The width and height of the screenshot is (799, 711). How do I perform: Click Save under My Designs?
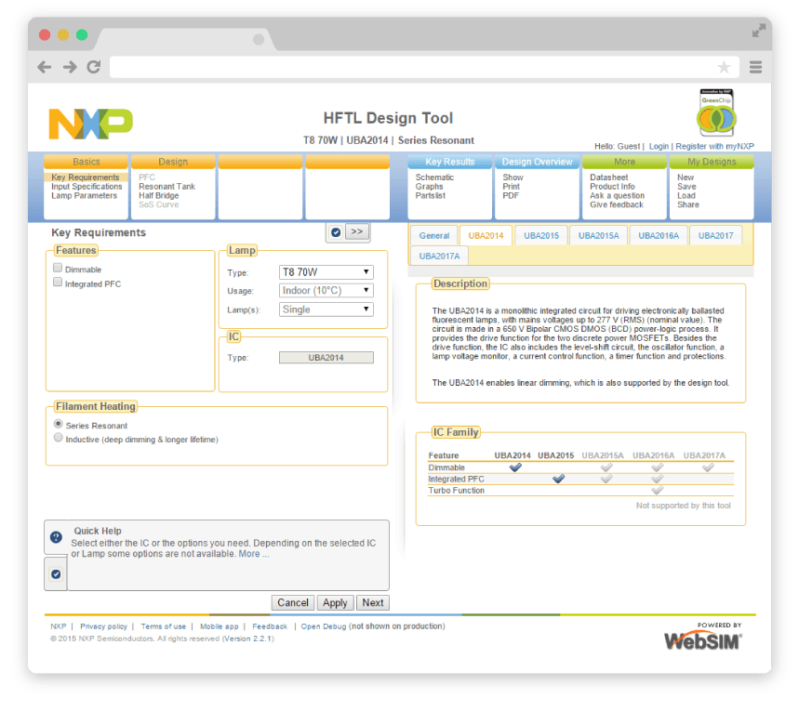click(686, 187)
